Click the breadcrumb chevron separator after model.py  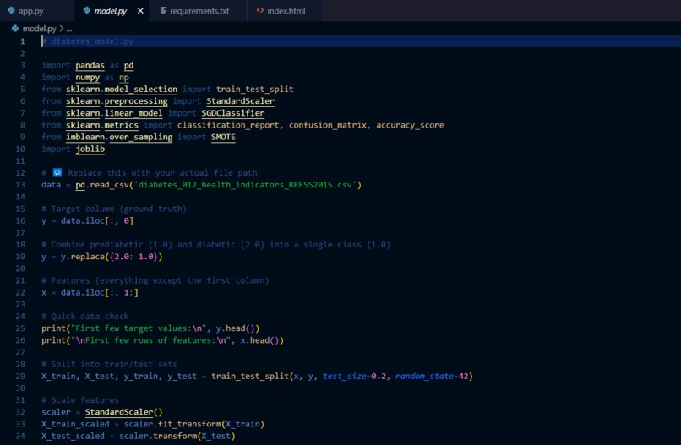click(x=61, y=28)
